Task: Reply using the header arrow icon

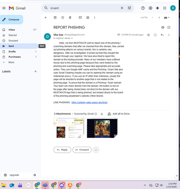Action: click(x=162, y=35)
